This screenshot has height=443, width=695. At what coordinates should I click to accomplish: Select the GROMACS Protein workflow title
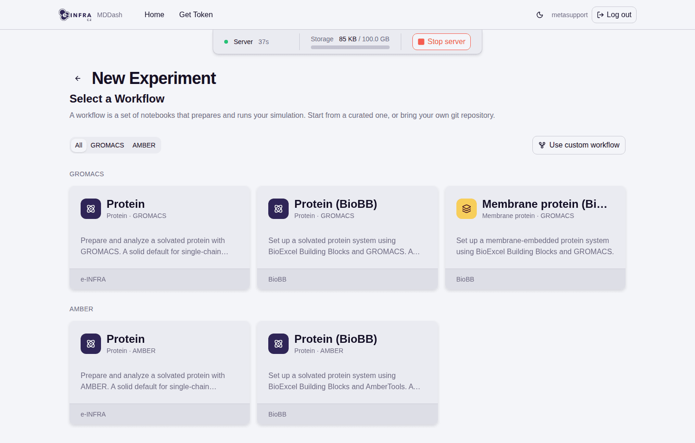tap(126, 204)
